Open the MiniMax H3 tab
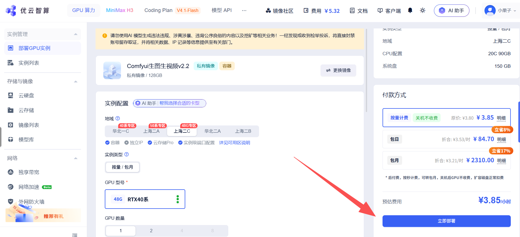This screenshot has width=520, height=237. pos(120,10)
